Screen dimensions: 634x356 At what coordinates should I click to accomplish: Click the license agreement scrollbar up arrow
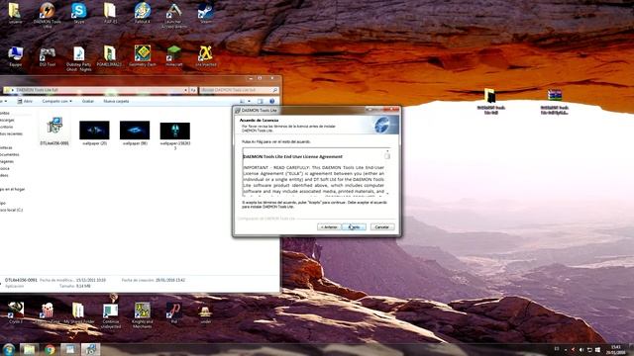pos(387,151)
